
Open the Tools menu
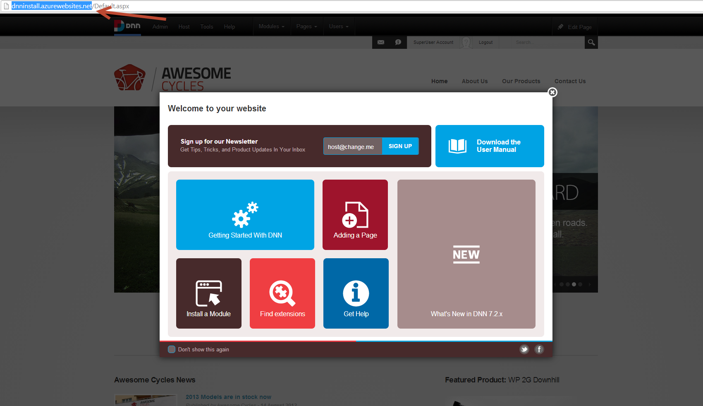pos(207,27)
